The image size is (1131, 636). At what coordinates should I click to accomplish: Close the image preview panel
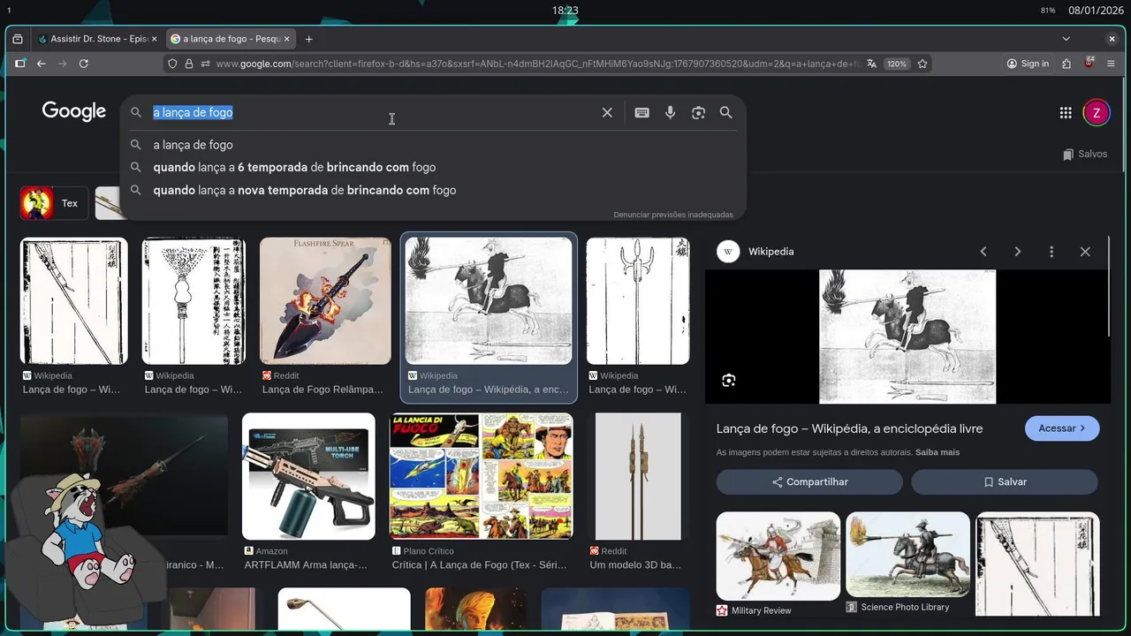pyautogui.click(x=1085, y=252)
